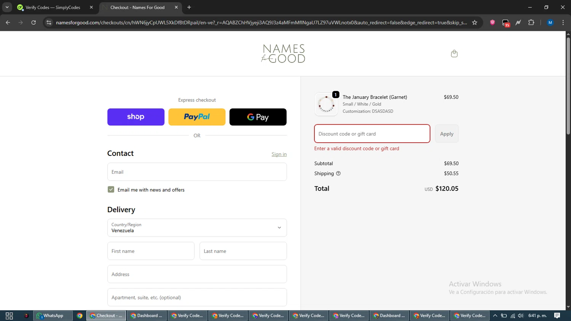This screenshot has width=571, height=321.
Task: Click the taskbar clock showing 6:41 p. m.
Action: click(x=538, y=316)
